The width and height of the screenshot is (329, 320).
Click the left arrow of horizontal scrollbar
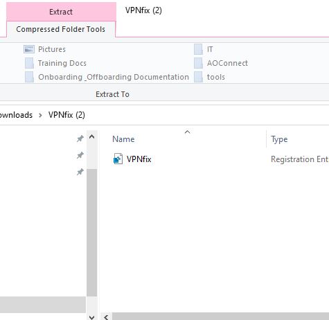coord(106,317)
